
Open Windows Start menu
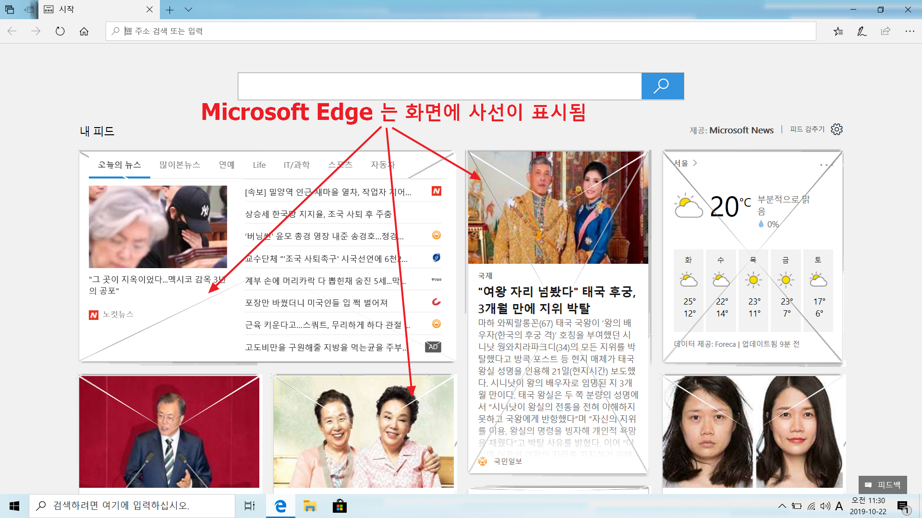(x=14, y=506)
